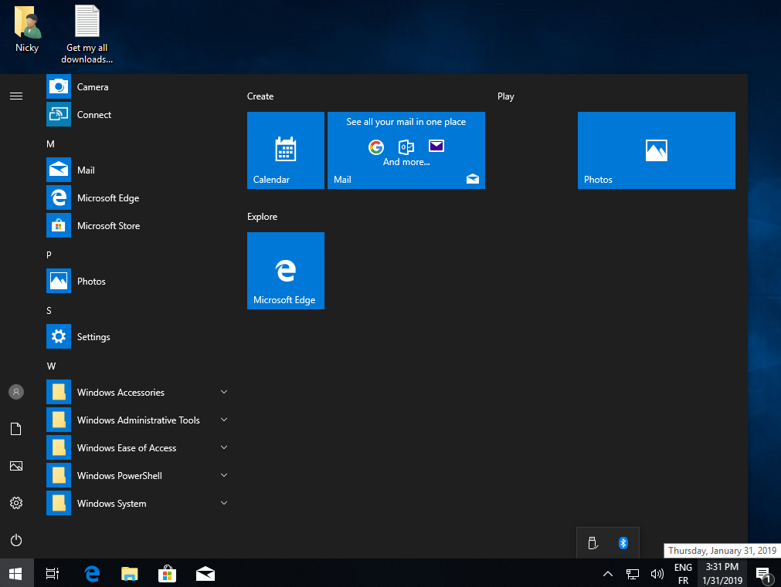781x587 pixels.
Task: Open Microsoft Store in app list
Action: pyautogui.click(x=138, y=226)
